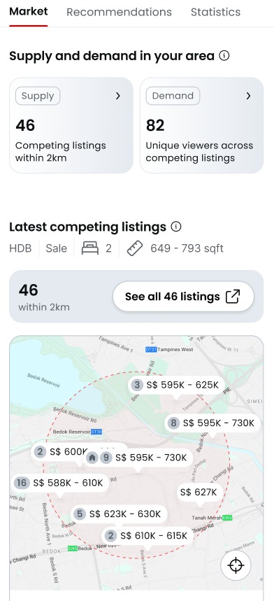Select the Market tab
The image size is (274, 601).
pos(29,11)
